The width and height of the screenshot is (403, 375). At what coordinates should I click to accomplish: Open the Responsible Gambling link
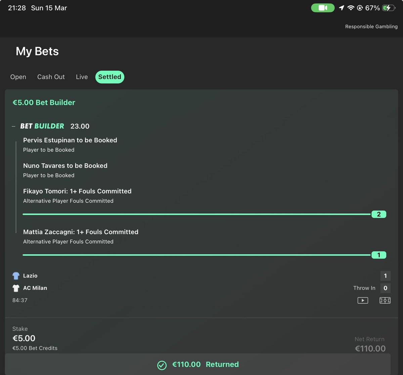(371, 26)
